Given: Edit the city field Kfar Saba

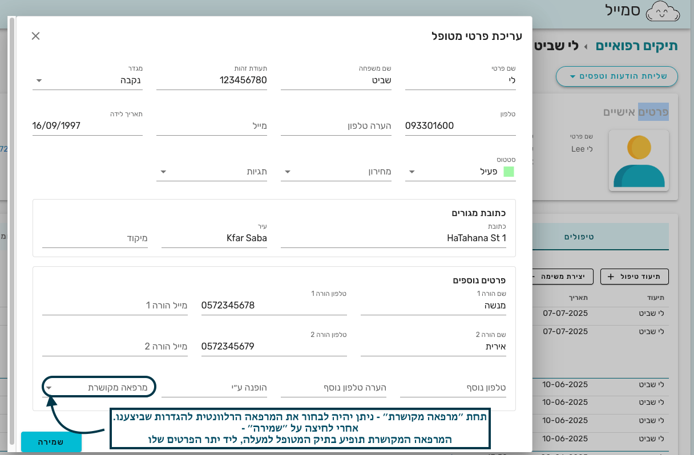Looking at the screenshot, I should [214, 238].
